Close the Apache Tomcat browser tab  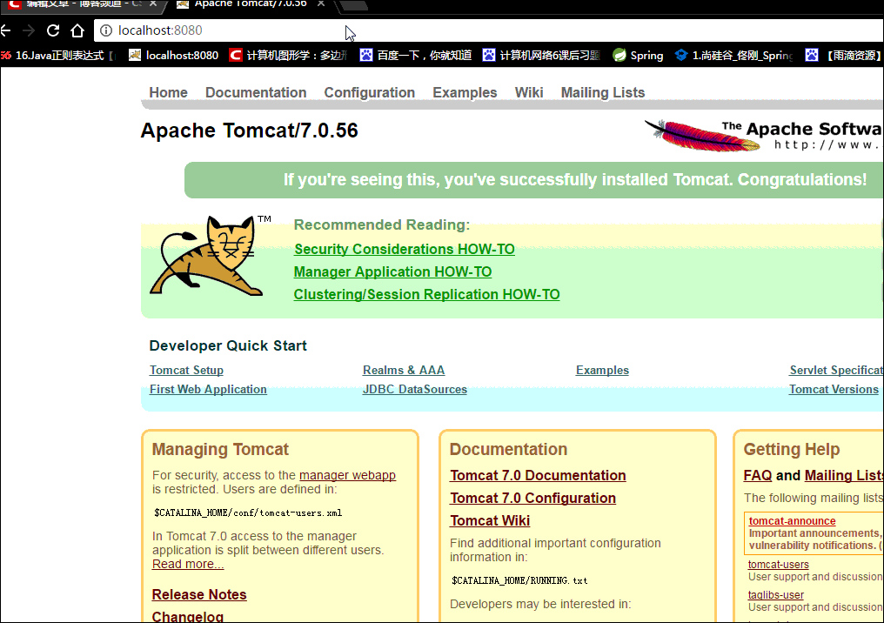tap(322, 4)
